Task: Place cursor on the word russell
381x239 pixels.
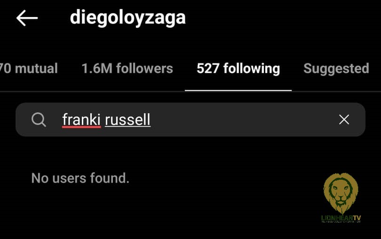Action: coord(127,120)
